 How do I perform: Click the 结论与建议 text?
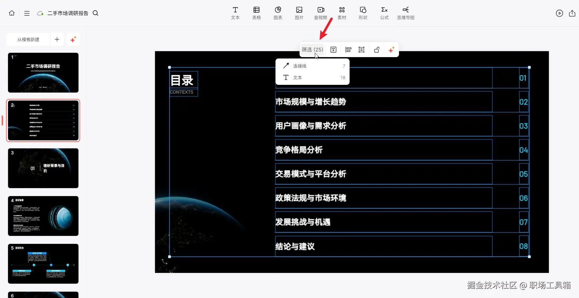click(x=295, y=247)
